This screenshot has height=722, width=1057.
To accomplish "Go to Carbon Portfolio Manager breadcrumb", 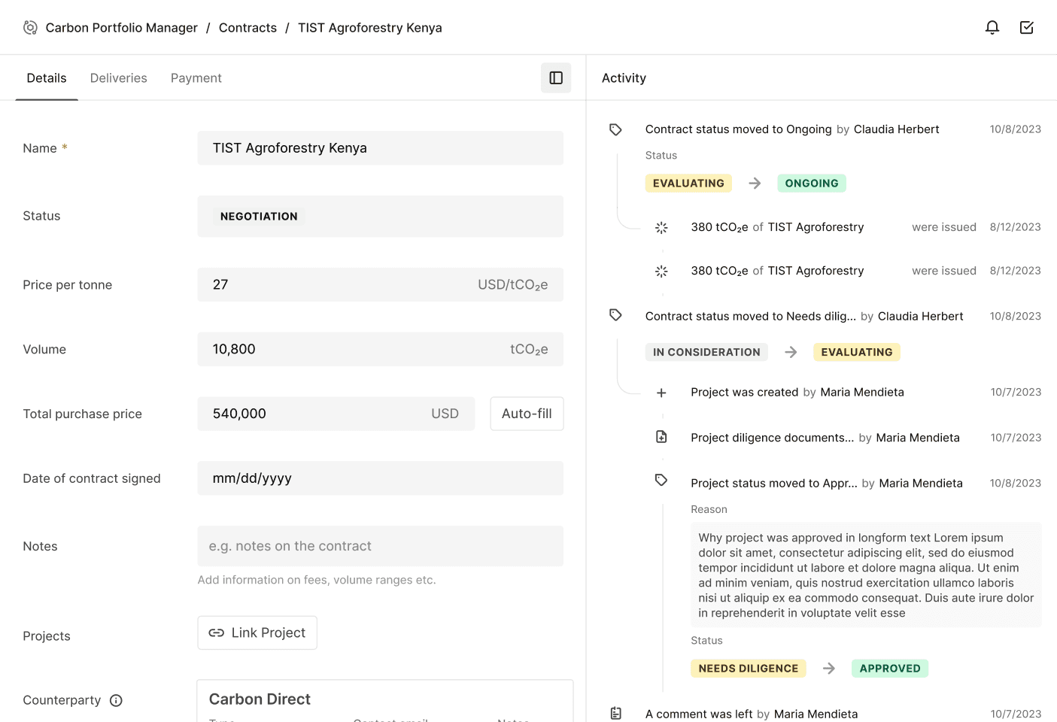I will tap(121, 28).
